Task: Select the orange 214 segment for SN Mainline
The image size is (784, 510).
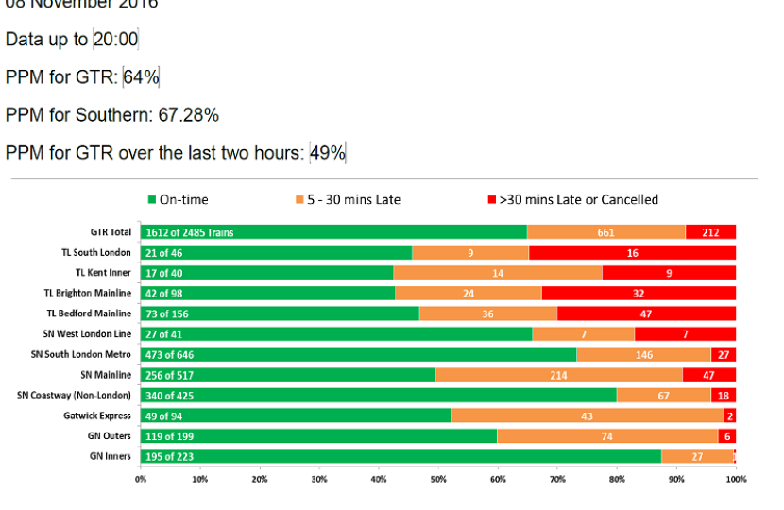Action: click(x=559, y=375)
